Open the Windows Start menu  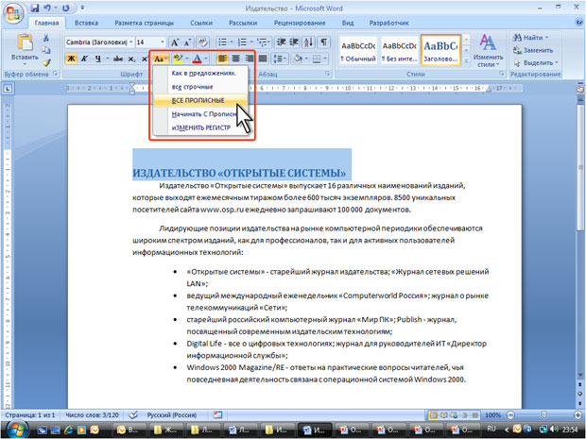coord(17,429)
